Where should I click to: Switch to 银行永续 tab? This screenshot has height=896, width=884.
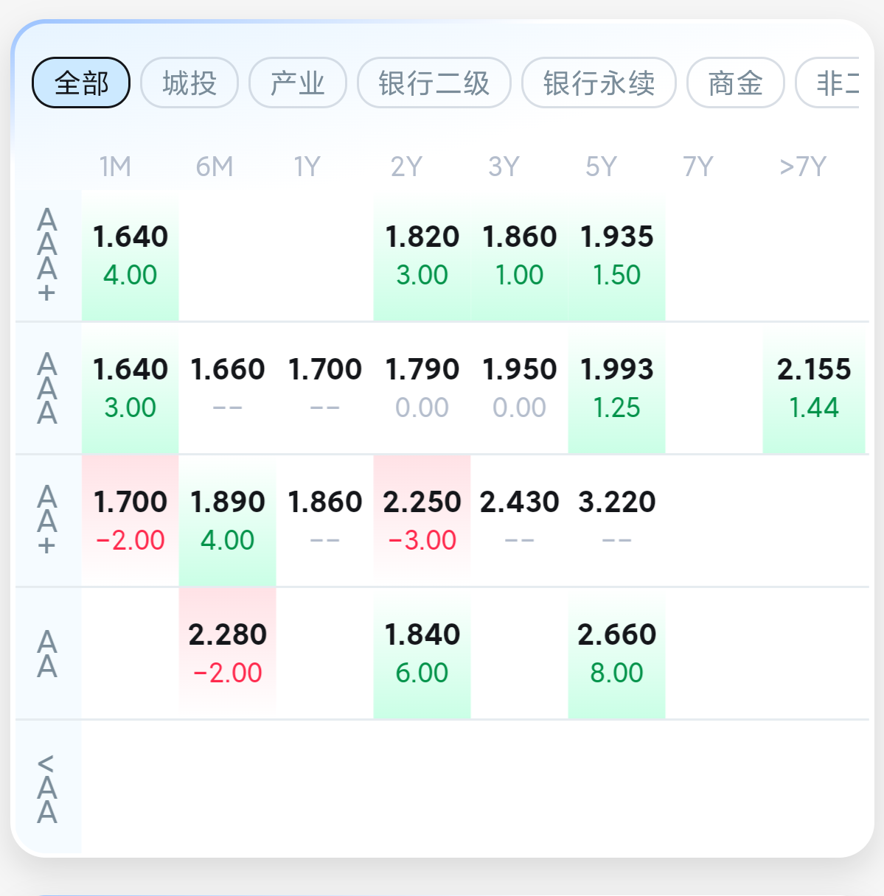(599, 83)
